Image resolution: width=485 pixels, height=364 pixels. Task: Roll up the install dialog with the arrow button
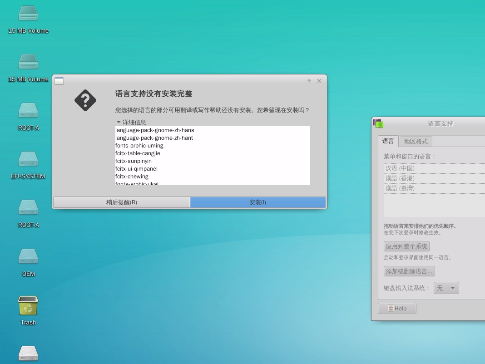click(x=309, y=81)
